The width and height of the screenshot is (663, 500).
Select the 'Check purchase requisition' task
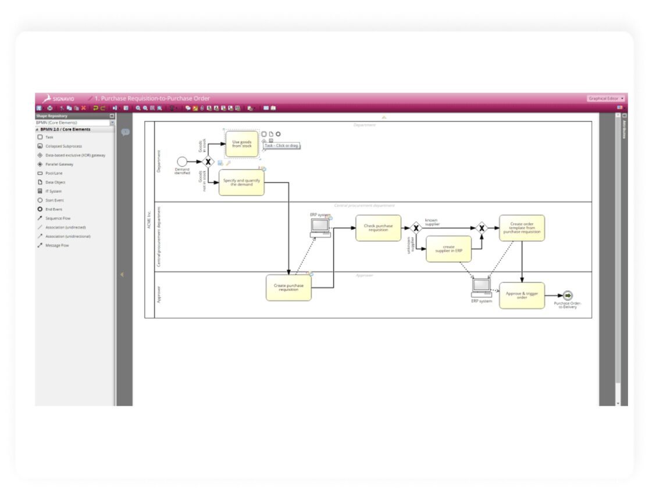pyautogui.click(x=378, y=228)
